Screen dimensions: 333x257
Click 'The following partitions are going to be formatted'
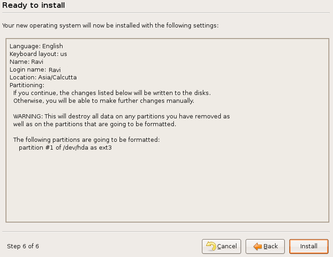tap(86, 140)
